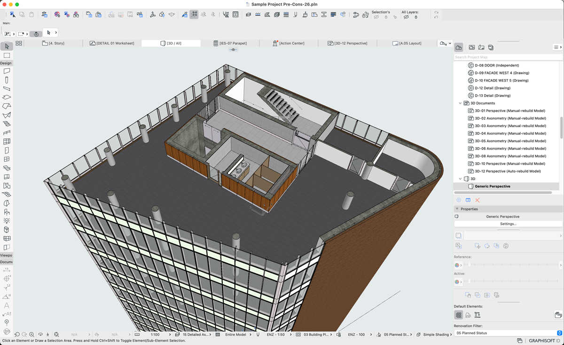Click the Project Map icon in Navigator
The image size is (564, 345).
(x=459, y=48)
